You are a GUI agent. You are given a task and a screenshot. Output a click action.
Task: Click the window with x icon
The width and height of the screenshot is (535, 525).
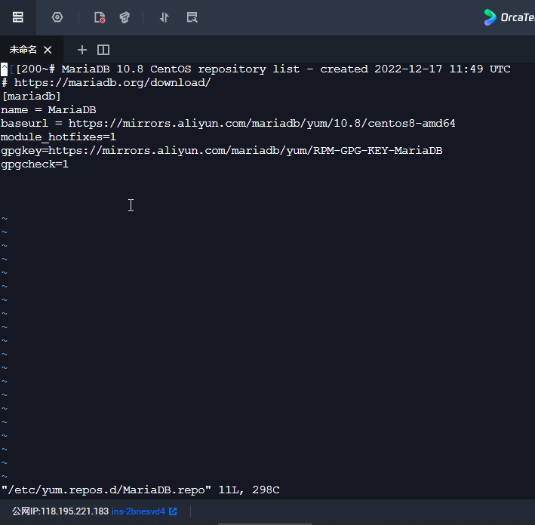[192, 17]
